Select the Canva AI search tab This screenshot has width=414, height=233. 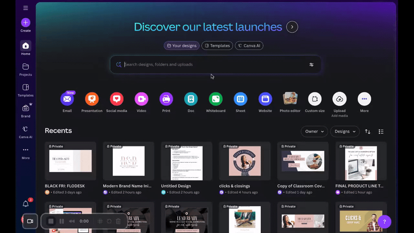249,46
